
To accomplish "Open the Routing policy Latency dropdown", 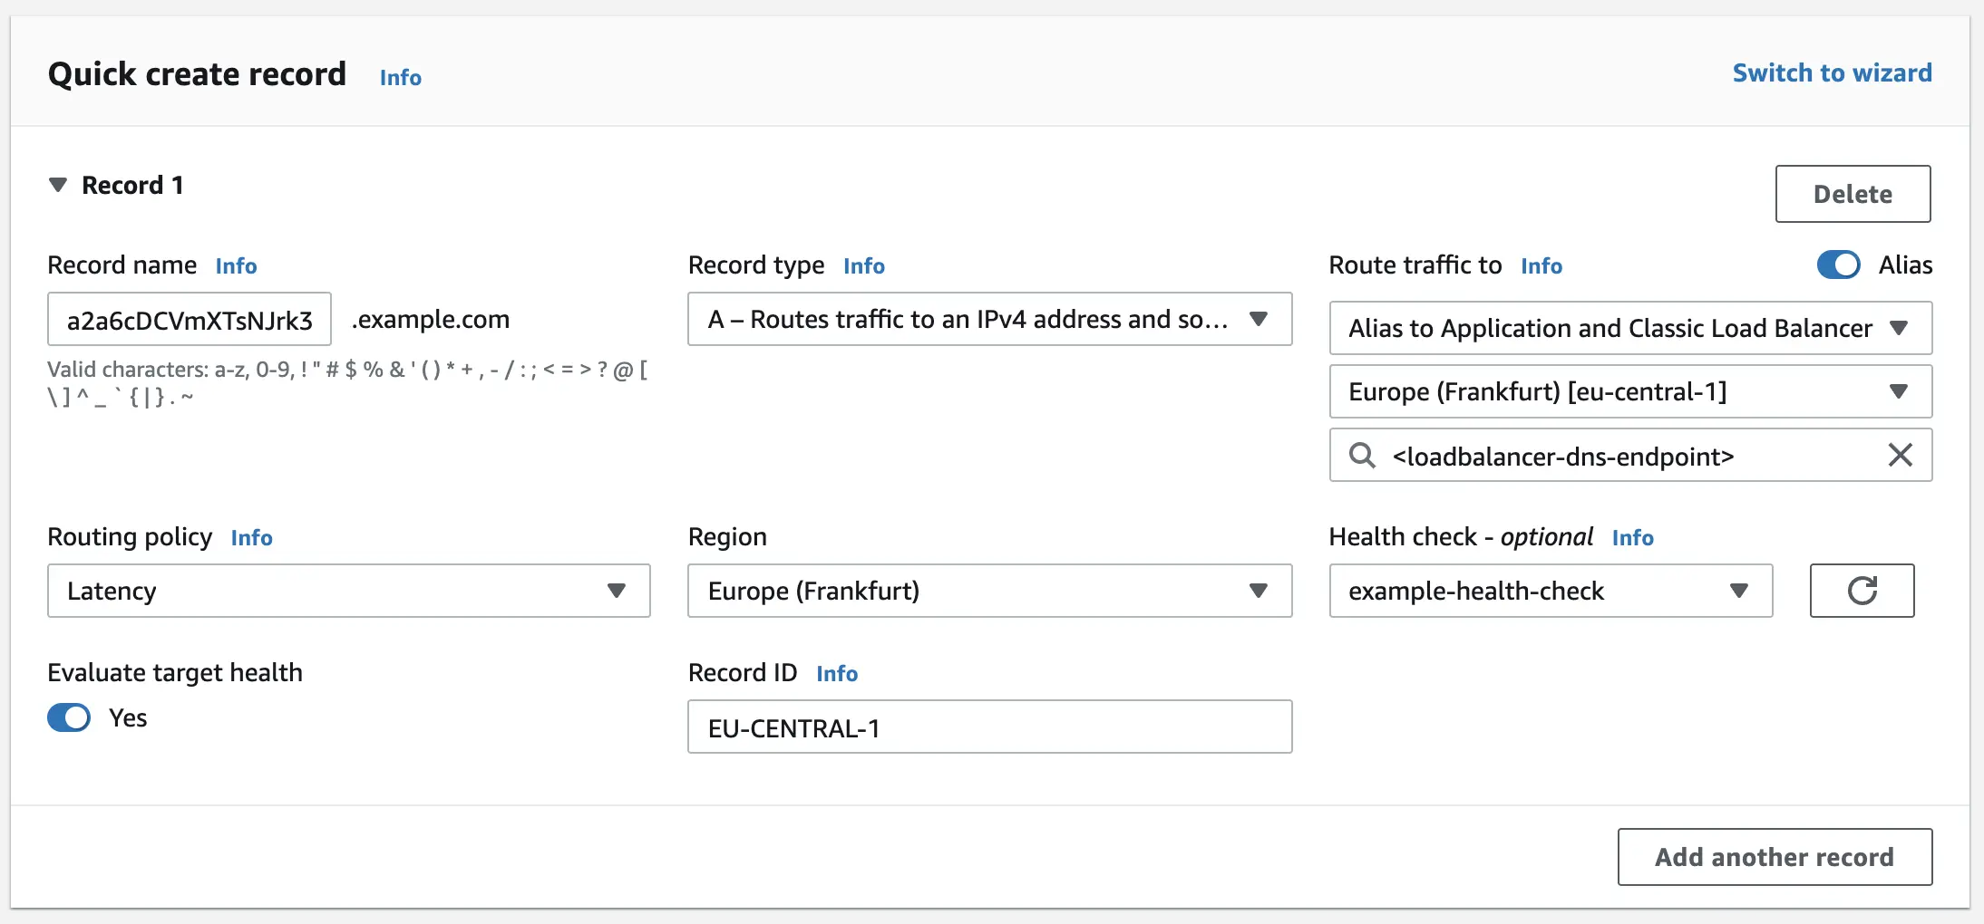I will pos(348,591).
